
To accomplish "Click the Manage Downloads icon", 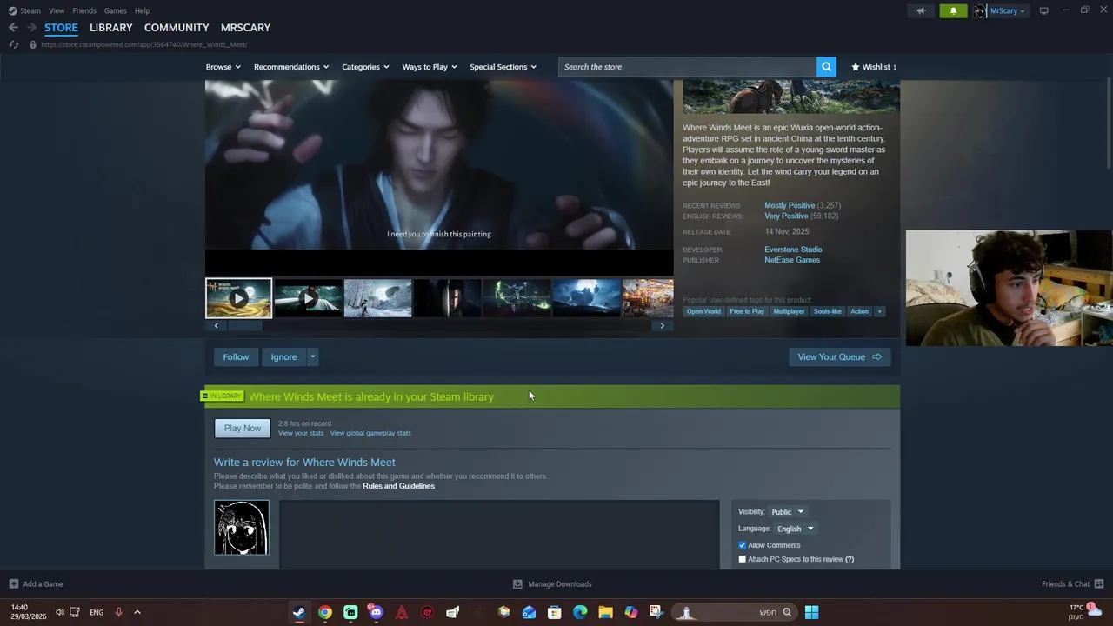I will point(517,584).
